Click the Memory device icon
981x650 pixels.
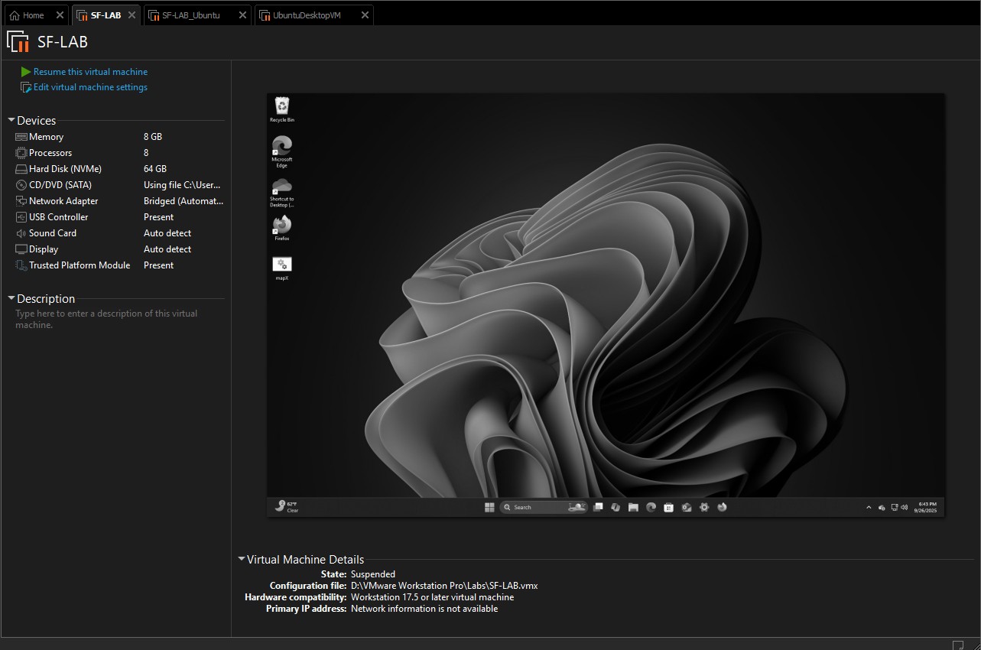click(x=21, y=137)
